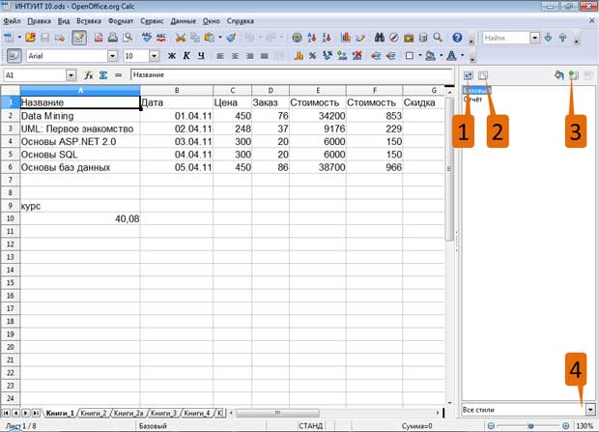Click the Align Right icon

(x=249, y=56)
